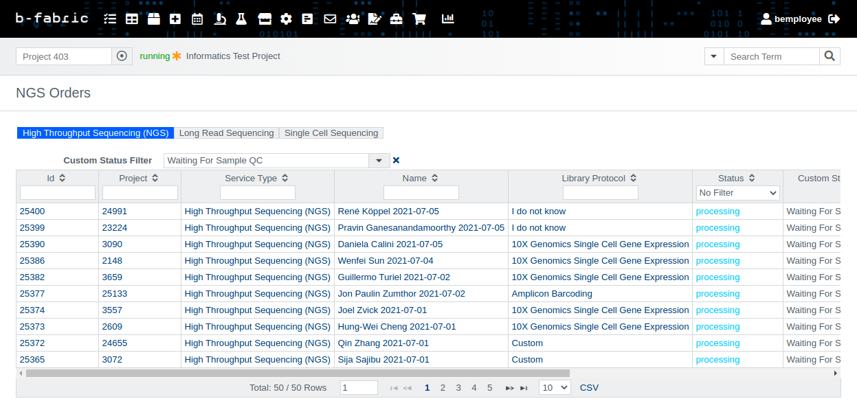The image size is (857, 412).
Task: Click the bar chart statistics icon
Action: (x=448, y=19)
